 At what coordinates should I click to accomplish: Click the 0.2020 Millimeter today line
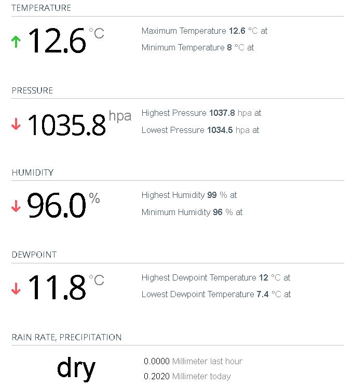click(187, 376)
